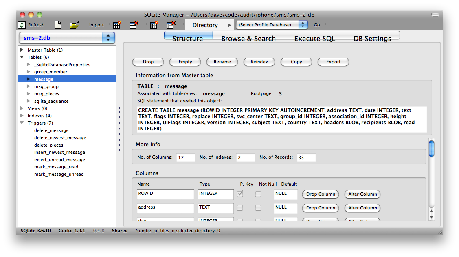
Task: Select the sqlite_sequence table in the tree
Action: 51,101
